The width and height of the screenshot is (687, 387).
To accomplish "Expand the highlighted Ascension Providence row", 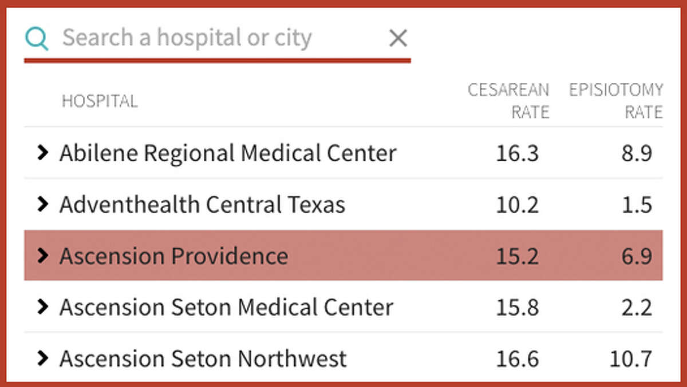I will (x=44, y=256).
